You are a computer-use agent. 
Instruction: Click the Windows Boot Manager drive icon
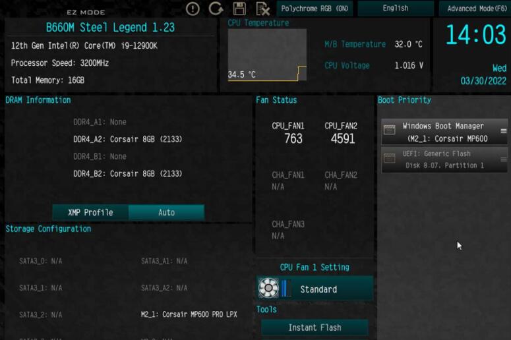[x=390, y=130]
